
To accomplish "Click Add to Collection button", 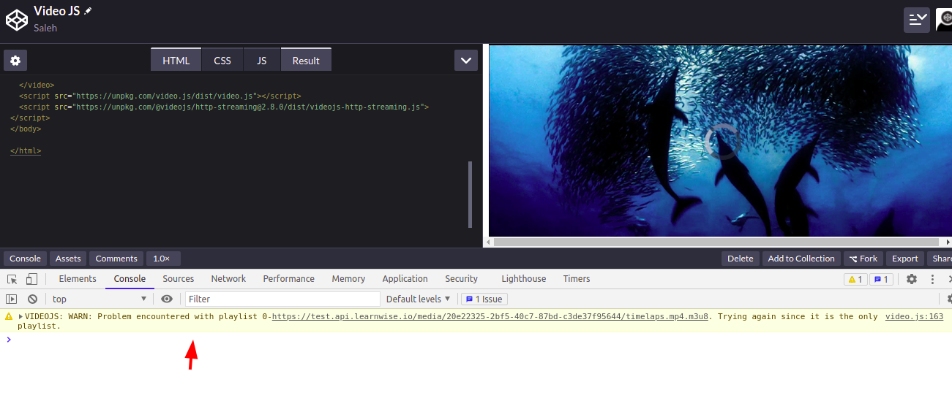I will click(x=801, y=259).
